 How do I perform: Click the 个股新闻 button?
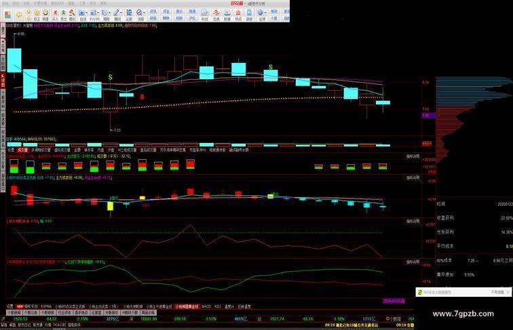pos(14,312)
